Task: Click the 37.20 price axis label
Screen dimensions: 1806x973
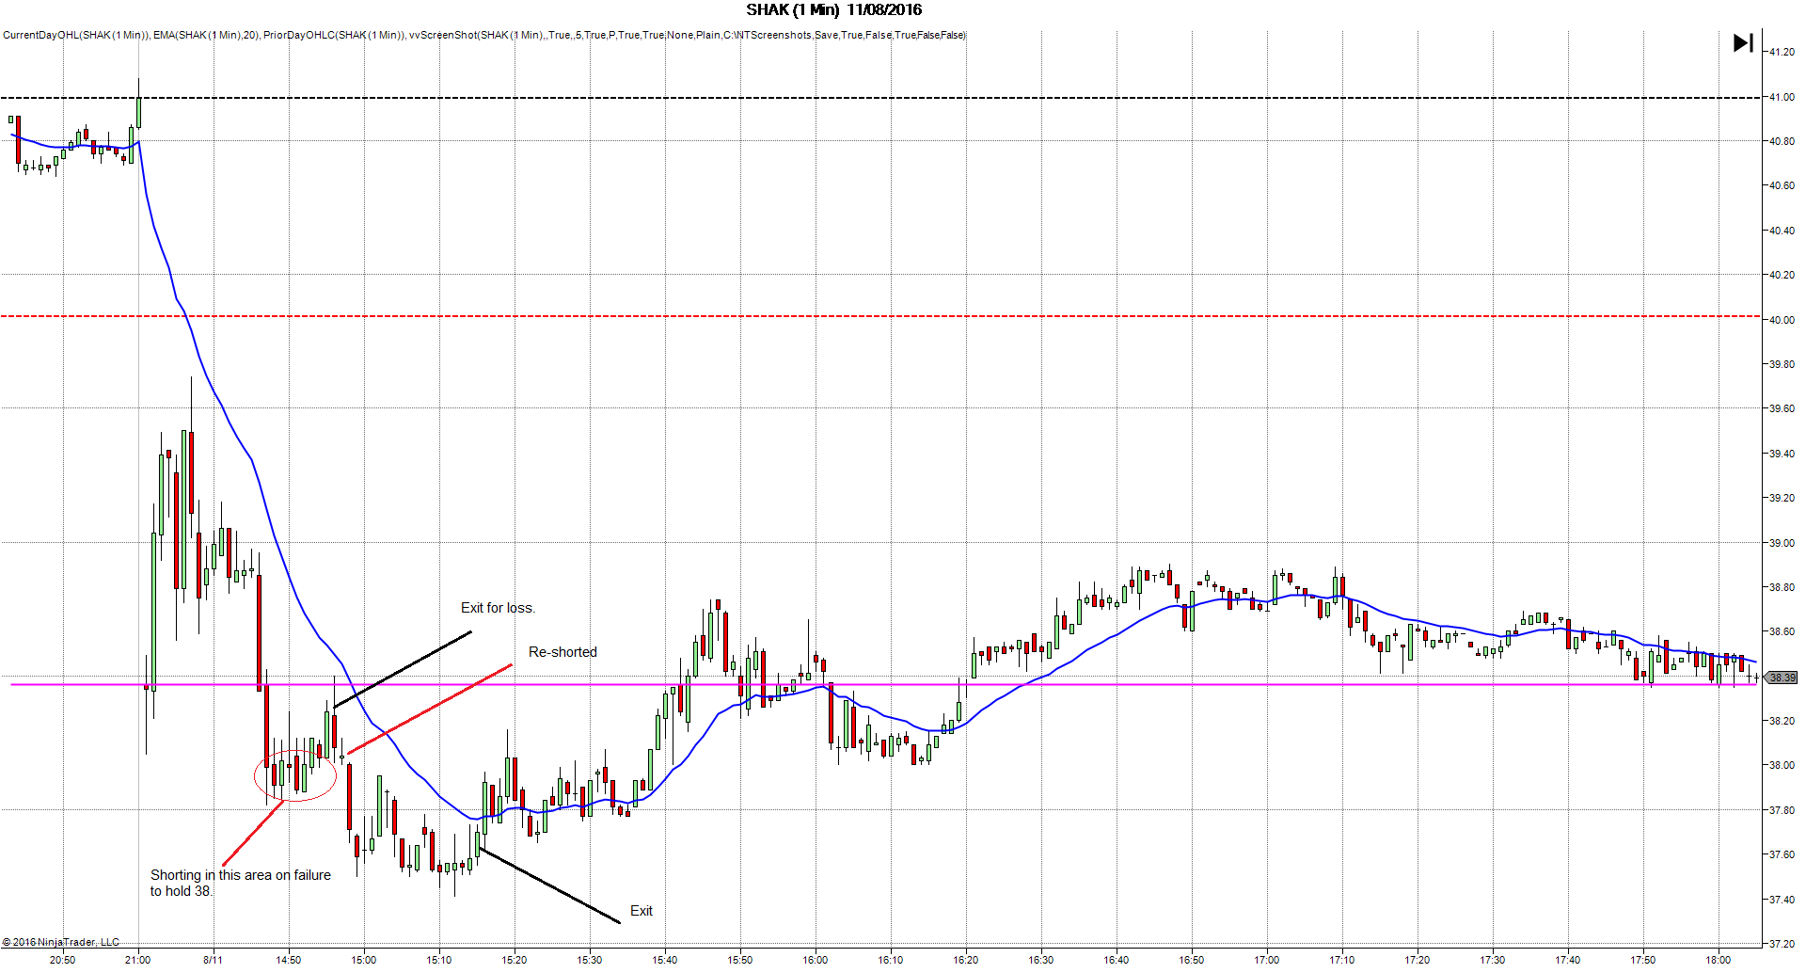Action: point(1782,944)
